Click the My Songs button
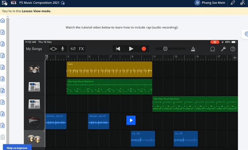248x150 pixels. click(34, 49)
